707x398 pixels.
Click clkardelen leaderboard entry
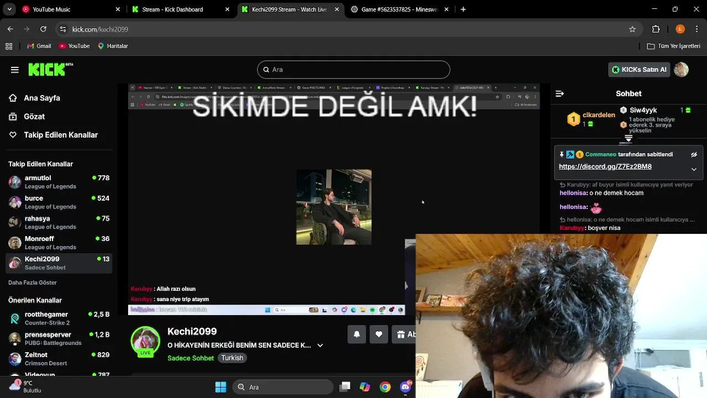click(592, 119)
